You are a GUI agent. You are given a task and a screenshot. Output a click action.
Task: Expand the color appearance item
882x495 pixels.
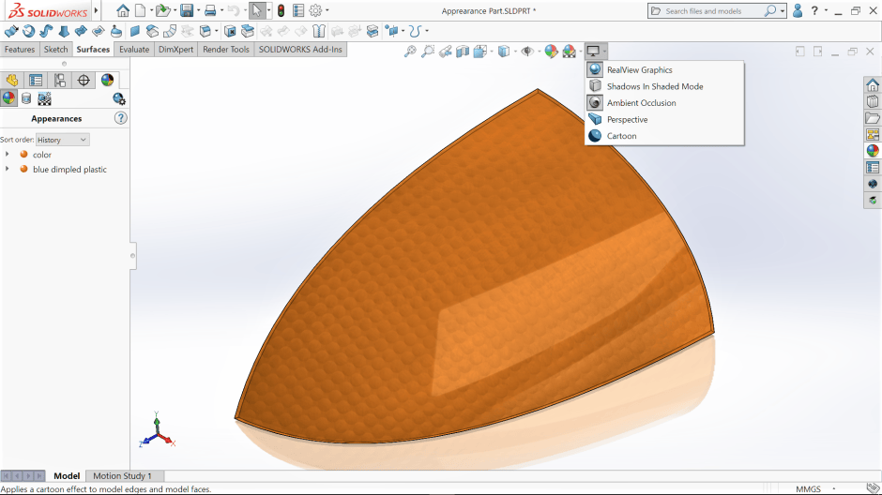click(8, 154)
